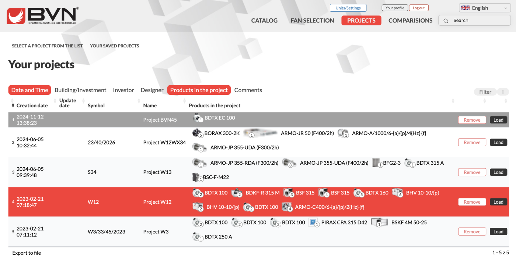Click the BSKF 4M 50-25 product icon
The height and width of the screenshot is (265, 516).
point(380,223)
